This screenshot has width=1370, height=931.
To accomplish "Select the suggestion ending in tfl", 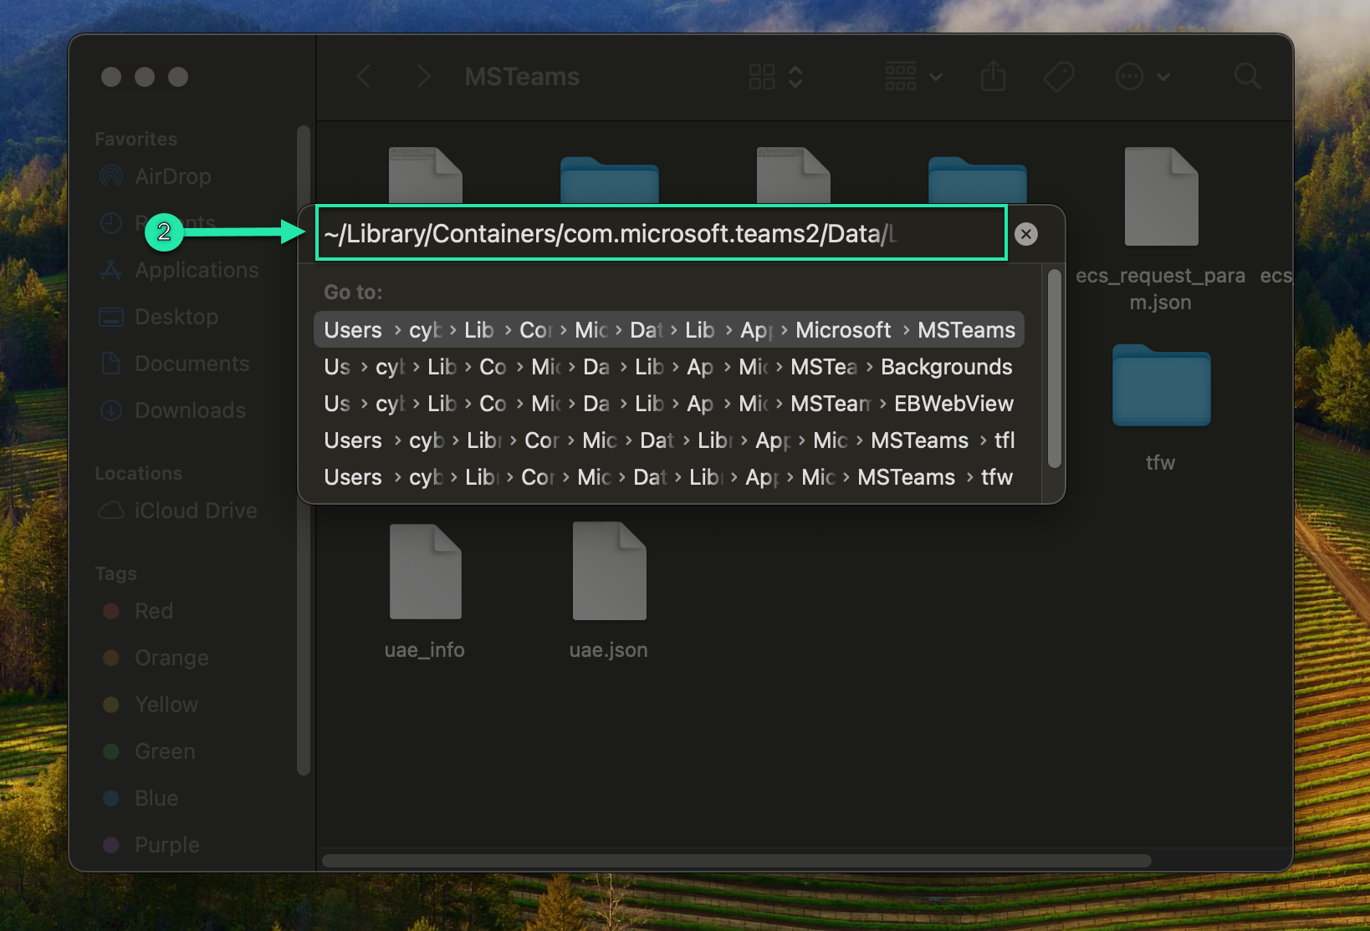I will [669, 440].
